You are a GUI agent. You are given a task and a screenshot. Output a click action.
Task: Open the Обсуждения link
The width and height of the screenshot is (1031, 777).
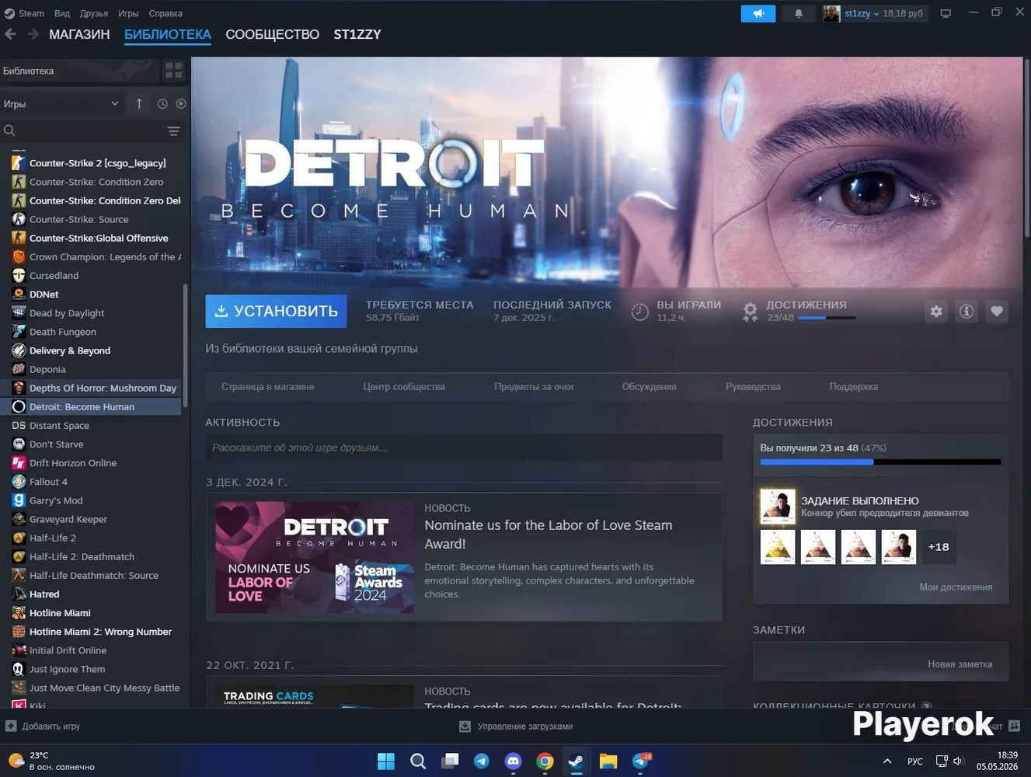click(x=649, y=386)
